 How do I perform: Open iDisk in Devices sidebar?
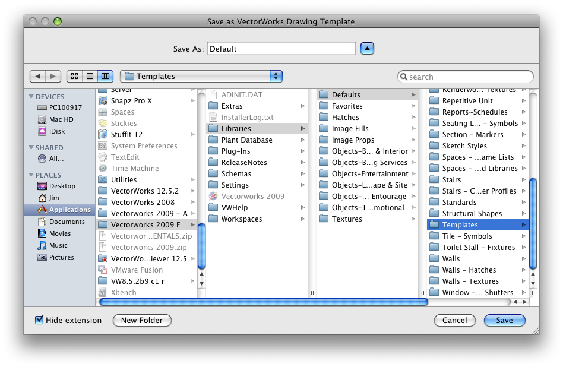(x=57, y=131)
